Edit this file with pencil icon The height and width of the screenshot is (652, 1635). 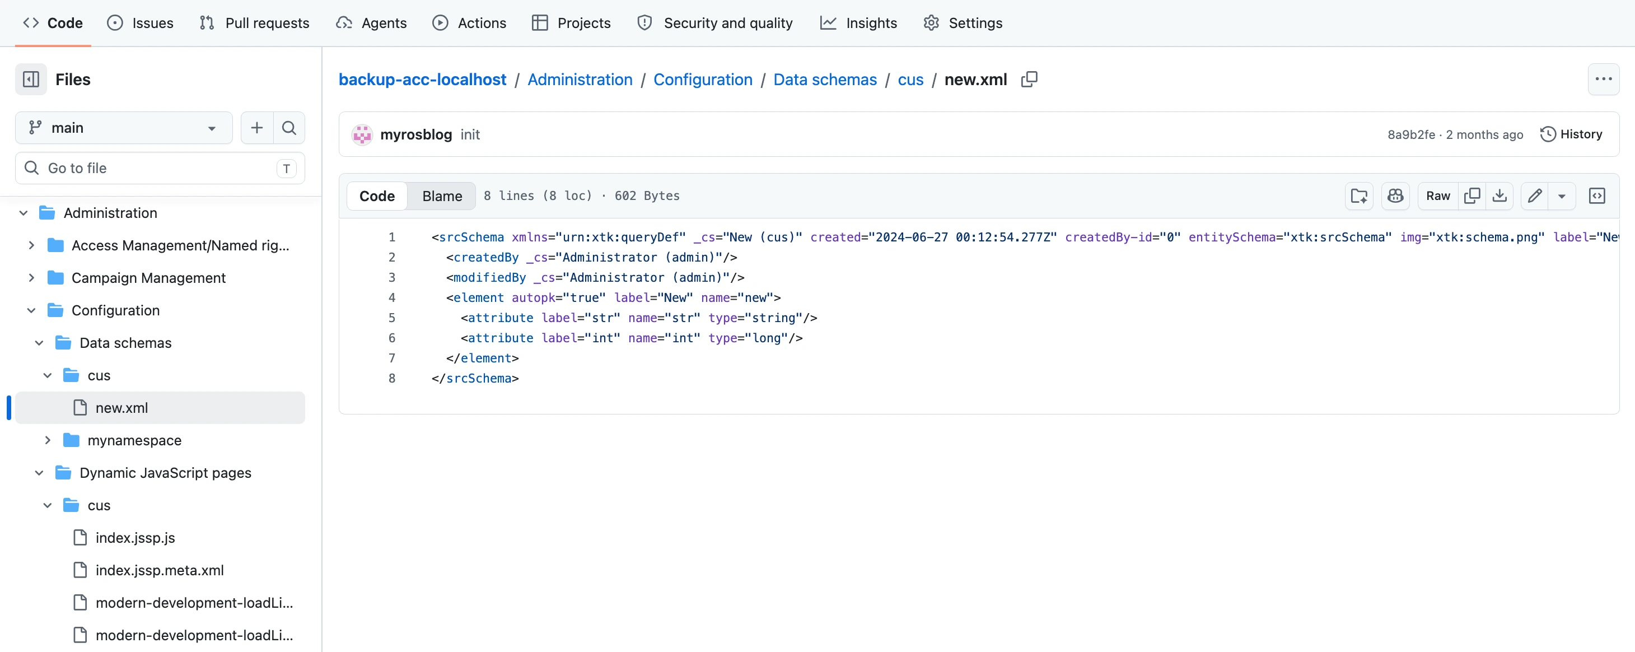point(1534,196)
